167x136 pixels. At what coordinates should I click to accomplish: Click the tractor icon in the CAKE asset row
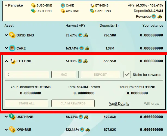click(x=87, y=48)
